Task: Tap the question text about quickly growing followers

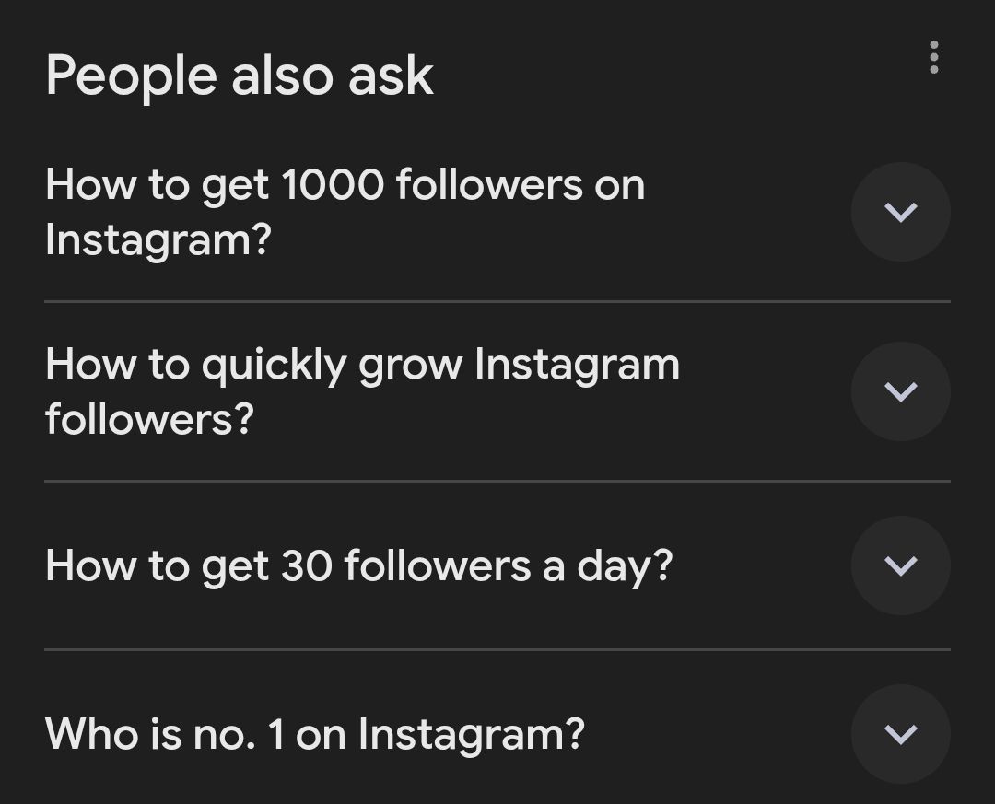Action: coord(362,391)
